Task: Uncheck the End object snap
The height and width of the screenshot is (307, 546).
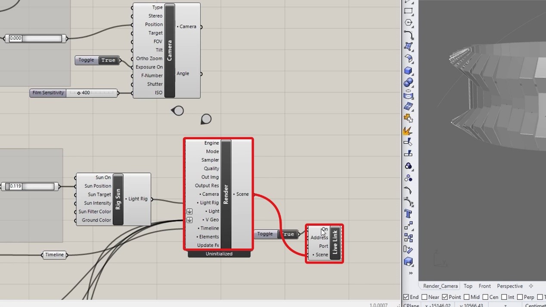Action: (x=406, y=297)
